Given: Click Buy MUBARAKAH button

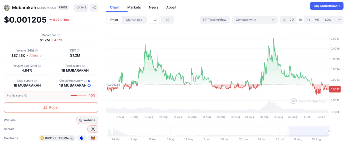Looking at the screenshot, I should tap(327, 6).
